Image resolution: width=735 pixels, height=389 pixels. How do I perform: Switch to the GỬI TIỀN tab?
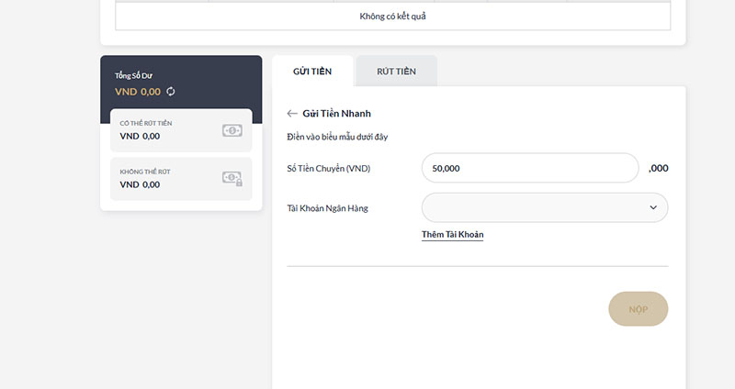312,72
